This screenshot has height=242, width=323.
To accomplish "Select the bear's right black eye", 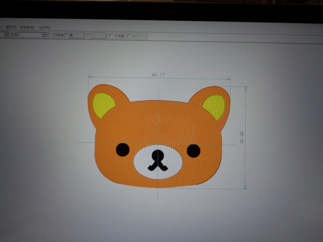I will pos(193,151).
